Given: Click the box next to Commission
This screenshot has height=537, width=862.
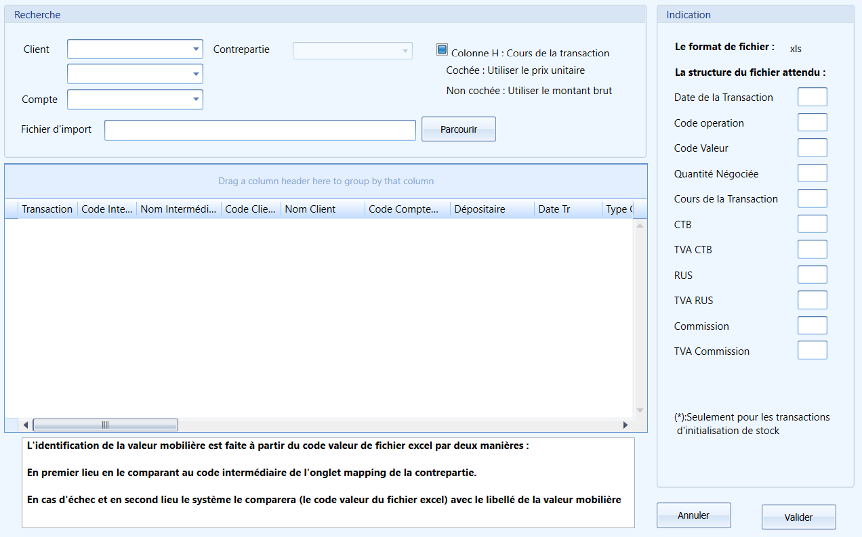Looking at the screenshot, I should (x=813, y=326).
